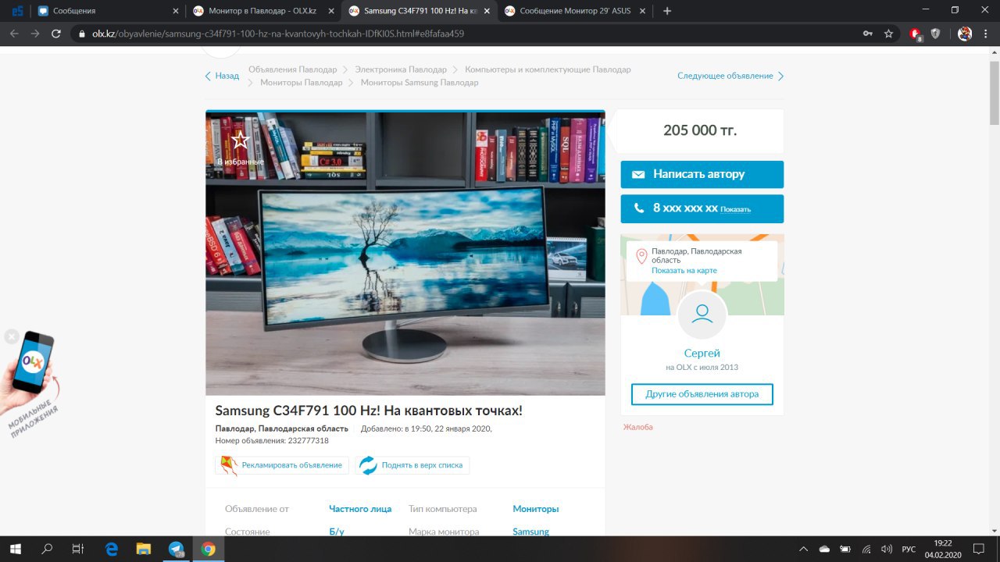Click Б/у condition link
Viewport: 1000px width, 562px height.
click(337, 532)
